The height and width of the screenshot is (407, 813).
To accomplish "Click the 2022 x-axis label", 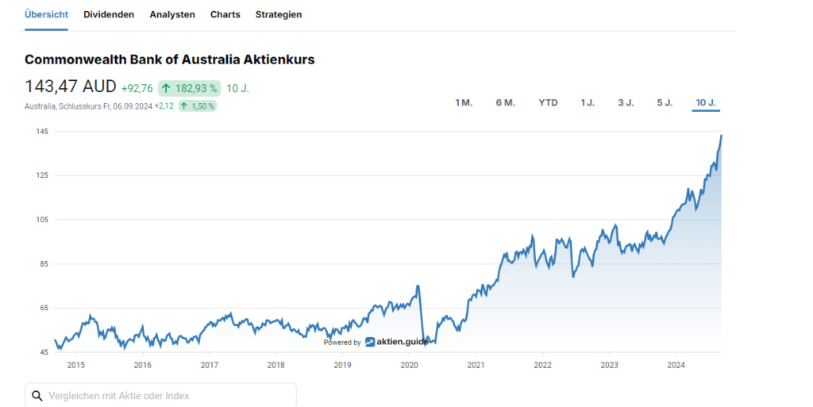I will pyautogui.click(x=543, y=365).
